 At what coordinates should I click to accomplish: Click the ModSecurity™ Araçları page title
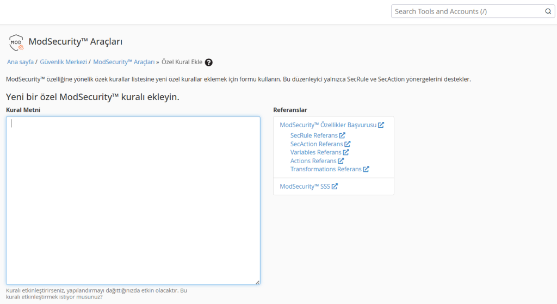[x=75, y=41]
